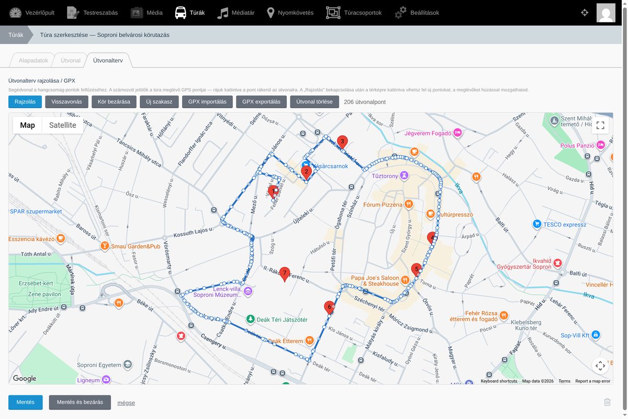628x419 pixels.
Task: Switch to the Útvonal tab
Action: click(x=71, y=60)
